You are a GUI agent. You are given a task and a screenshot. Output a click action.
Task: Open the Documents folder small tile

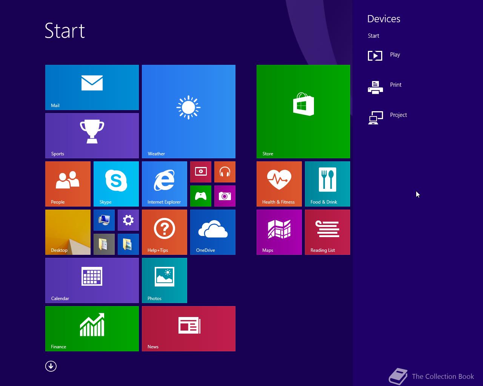click(x=104, y=244)
